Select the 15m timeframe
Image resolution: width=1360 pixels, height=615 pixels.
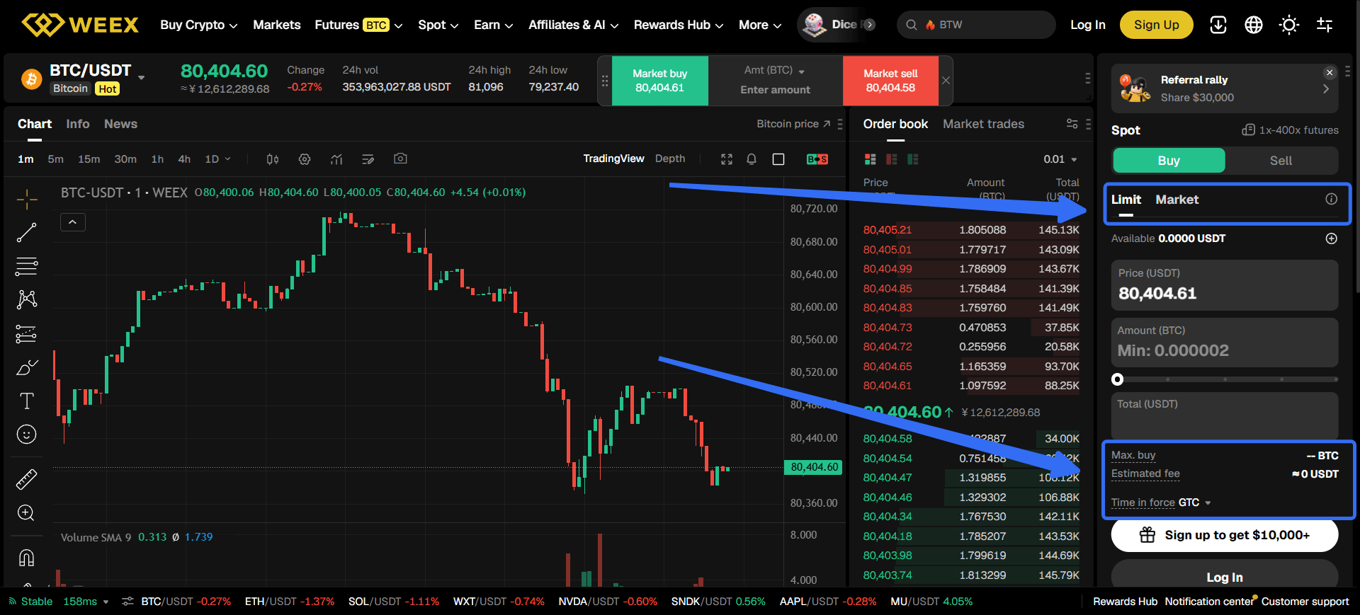[89, 159]
